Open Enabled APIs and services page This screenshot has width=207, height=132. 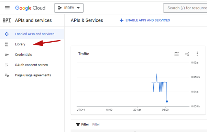(32, 34)
